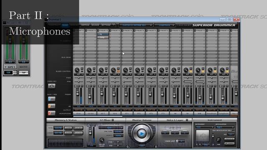Click the Cross Rev button icon
The height and width of the screenshot is (150, 267).
pyautogui.click(x=52, y=86)
